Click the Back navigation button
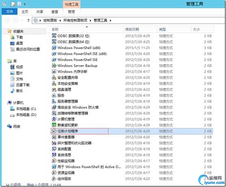This screenshot has width=226, height=187. point(7,21)
